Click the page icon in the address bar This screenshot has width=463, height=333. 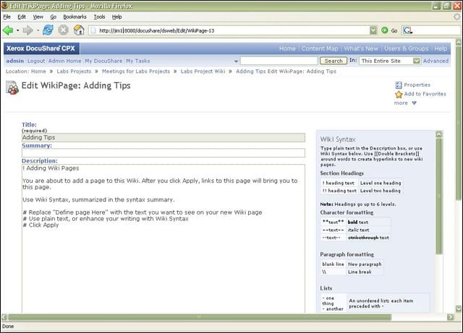[x=93, y=30]
